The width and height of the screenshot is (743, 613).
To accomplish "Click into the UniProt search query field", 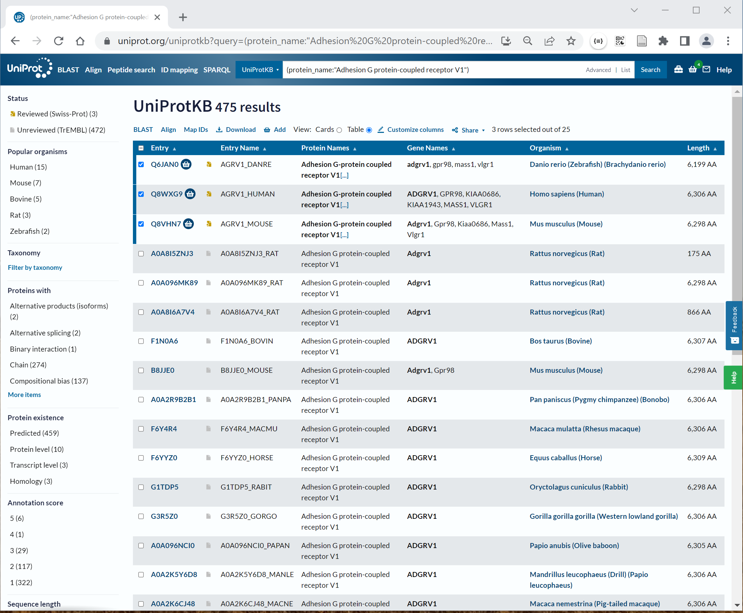I will point(424,70).
